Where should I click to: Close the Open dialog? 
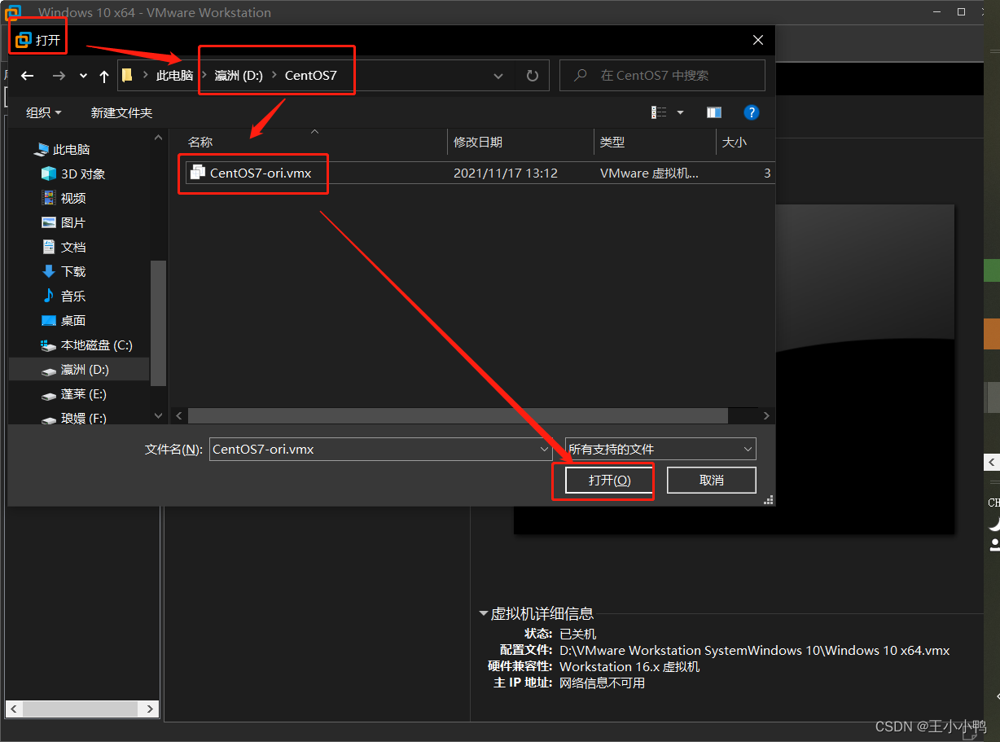coord(758,40)
